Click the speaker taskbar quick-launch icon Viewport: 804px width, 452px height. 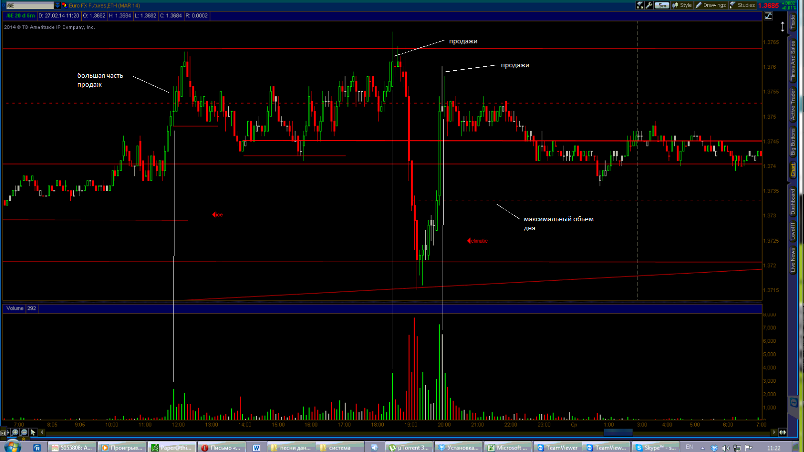[x=374, y=448]
